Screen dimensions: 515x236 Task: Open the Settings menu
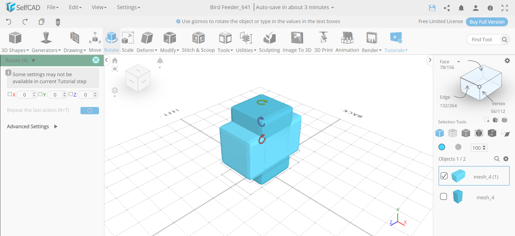coord(128,8)
